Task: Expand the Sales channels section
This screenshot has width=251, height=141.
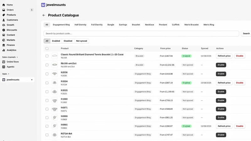Action: 10,57
